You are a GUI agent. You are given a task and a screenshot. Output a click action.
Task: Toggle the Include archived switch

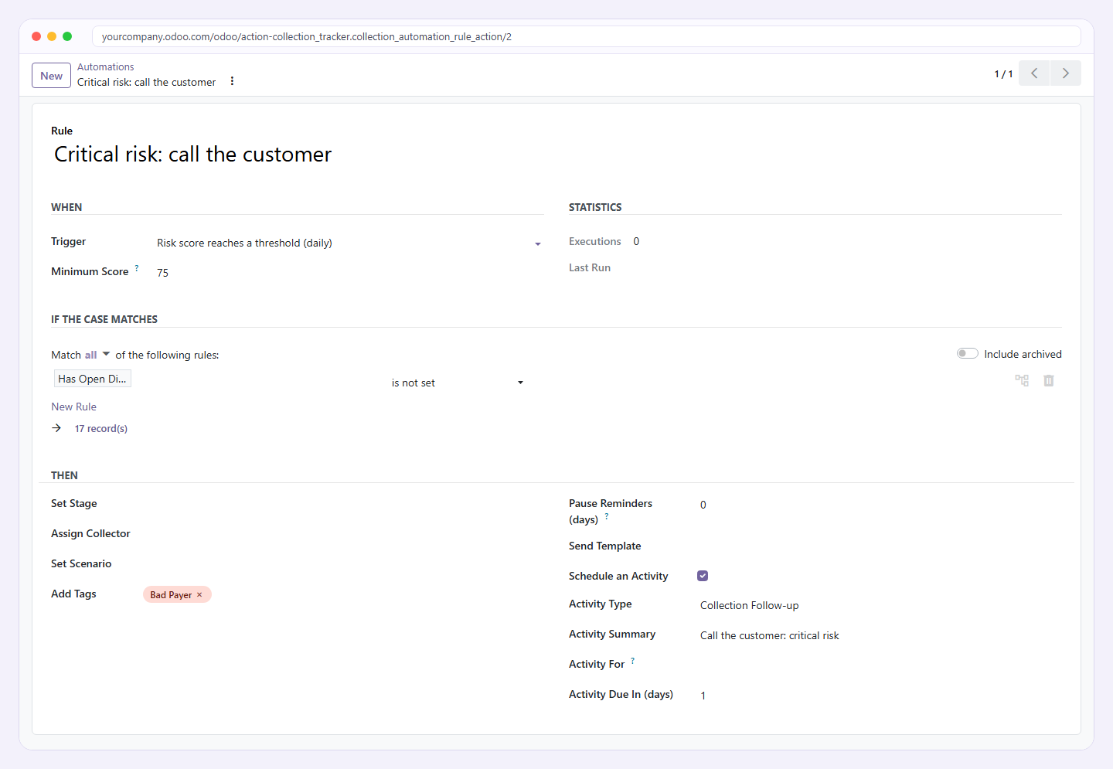[968, 353]
